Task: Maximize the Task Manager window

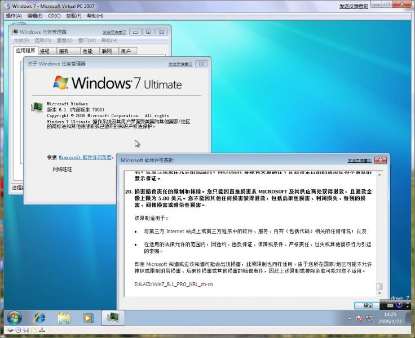Action: (x=148, y=32)
